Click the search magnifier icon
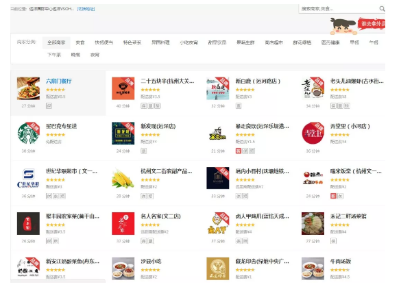The height and width of the screenshot is (291, 412). tap(382, 9)
